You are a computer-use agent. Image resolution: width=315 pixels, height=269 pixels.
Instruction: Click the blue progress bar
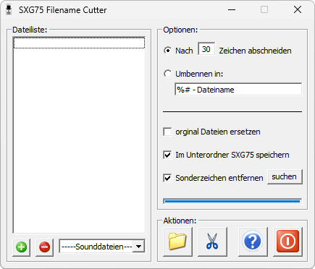point(232,201)
